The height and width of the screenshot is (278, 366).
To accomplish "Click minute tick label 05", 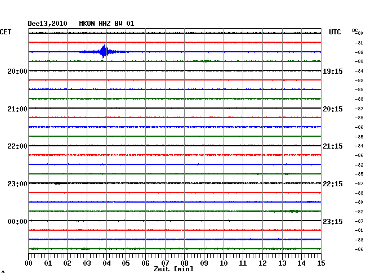I will (126, 263).
